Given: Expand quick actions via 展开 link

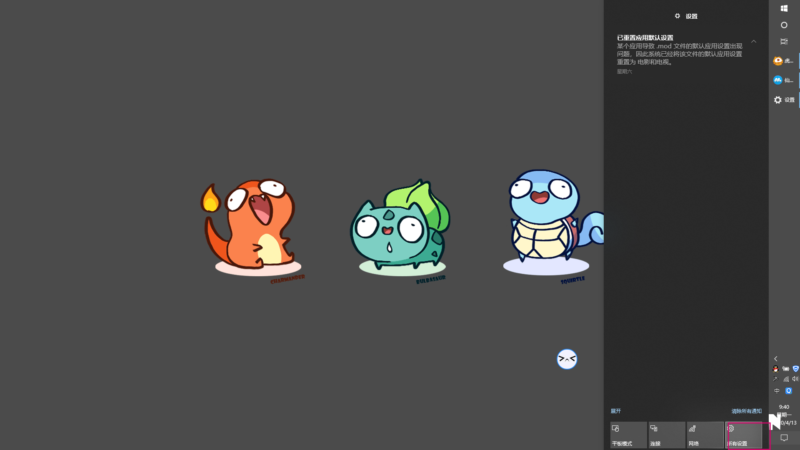Looking at the screenshot, I should pyautogui.click(x=615, y=411).
